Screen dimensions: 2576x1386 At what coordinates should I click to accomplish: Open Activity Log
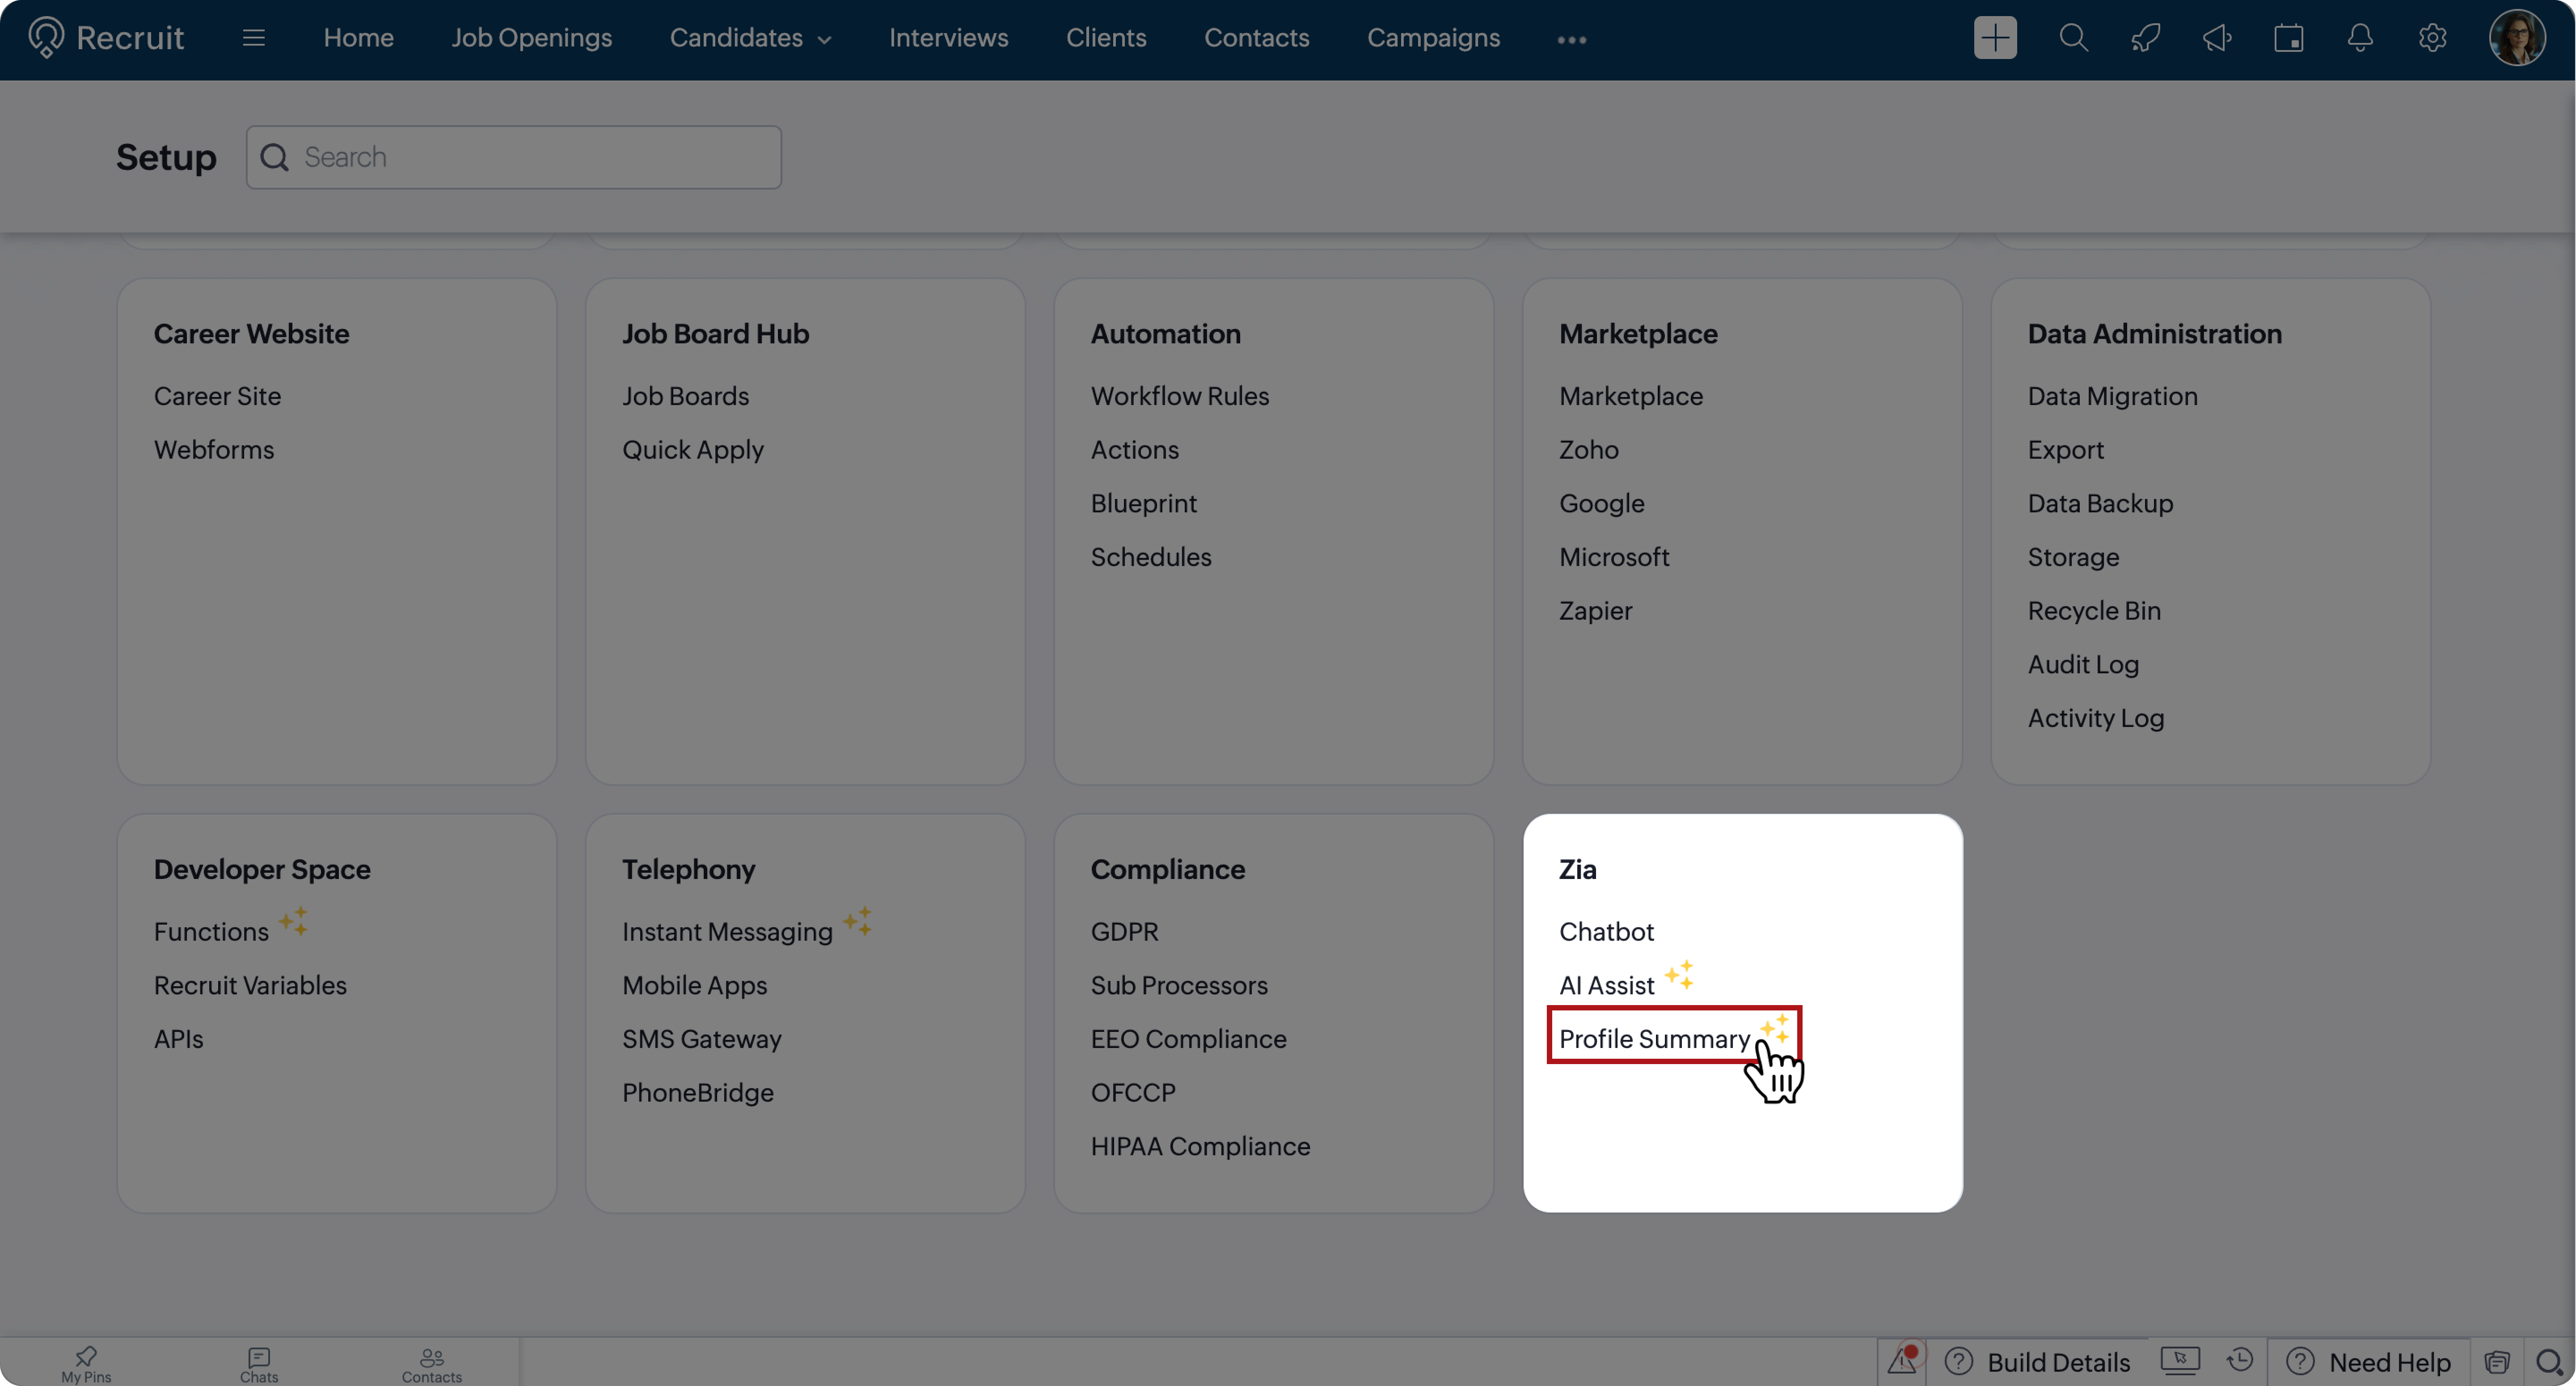click(x=2096, y=719)
